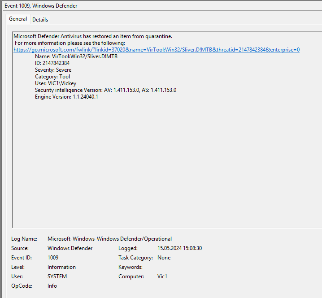The image size is (322, 298).
Task: Click the Event ID value 1009
Action: pyautogui.click(x=53, y=258)
